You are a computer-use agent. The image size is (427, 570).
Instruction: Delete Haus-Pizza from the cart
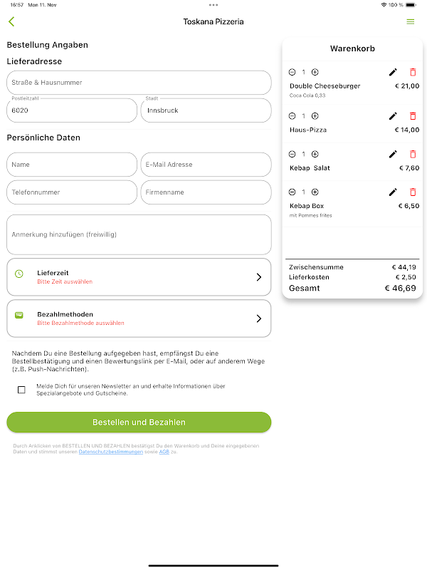[413, 116]
